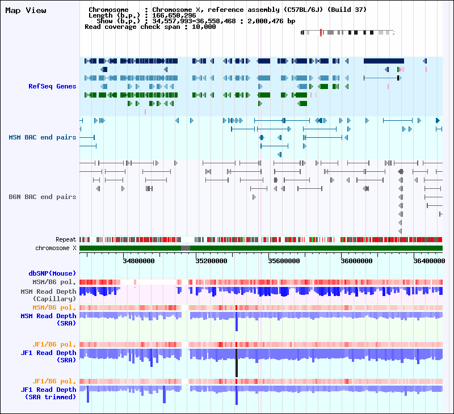Click the 34800000 ruler position label
Viewport: 454px width, 414px height.
pos(138,261)
